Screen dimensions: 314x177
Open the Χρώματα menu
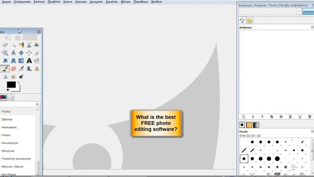[x=96, y=2]
